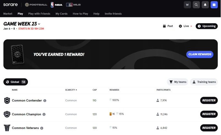This screenshot has height=135, width=221.
Task: Select the Upcoming filter
Action: pos(207,26)
